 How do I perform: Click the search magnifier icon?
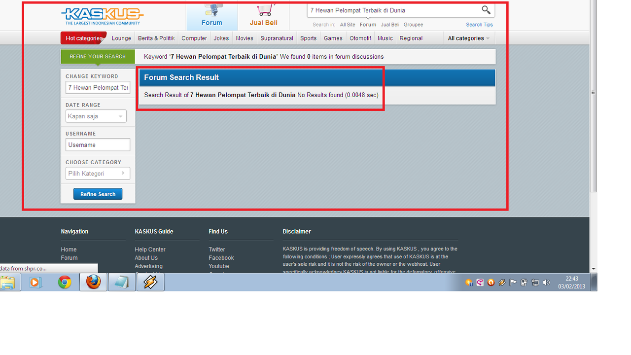pyautogui.click(x=486, y=10)
